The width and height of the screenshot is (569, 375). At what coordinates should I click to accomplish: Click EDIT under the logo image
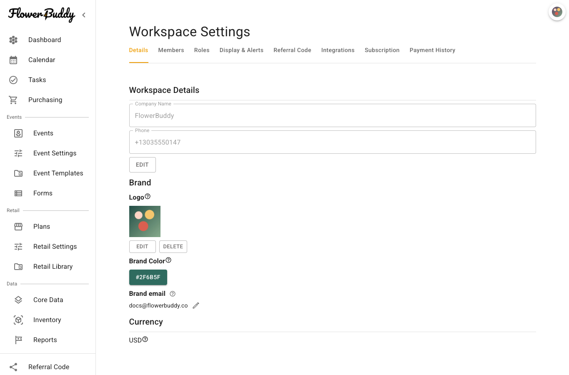[143, 247]
